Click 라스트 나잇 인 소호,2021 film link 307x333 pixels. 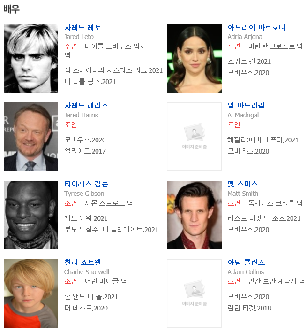click(264, 218)
